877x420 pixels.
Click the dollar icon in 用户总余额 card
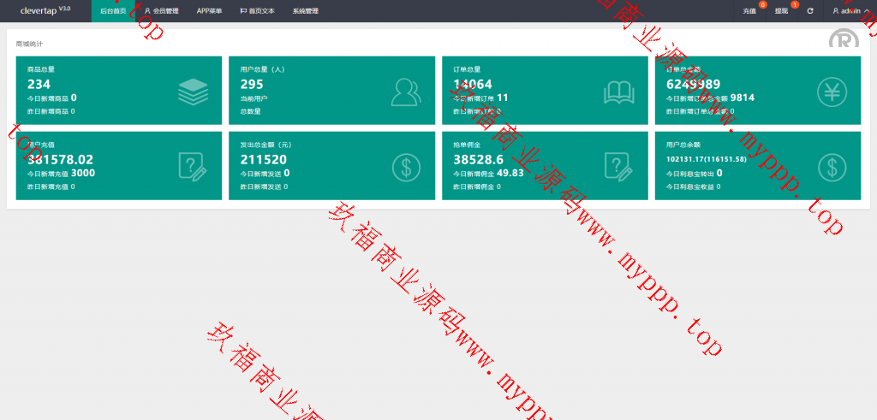832,166
